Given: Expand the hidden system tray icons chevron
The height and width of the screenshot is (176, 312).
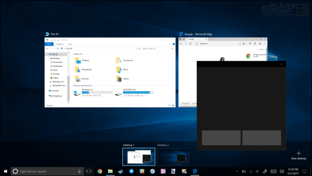Looking at the screenshot, I should point(237,171).
